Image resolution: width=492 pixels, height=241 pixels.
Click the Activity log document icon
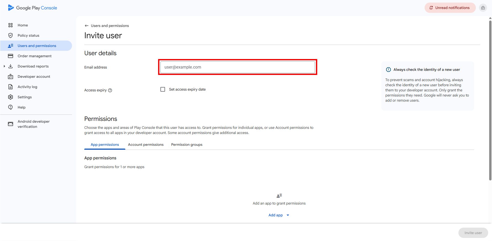[x=11, y=87]
